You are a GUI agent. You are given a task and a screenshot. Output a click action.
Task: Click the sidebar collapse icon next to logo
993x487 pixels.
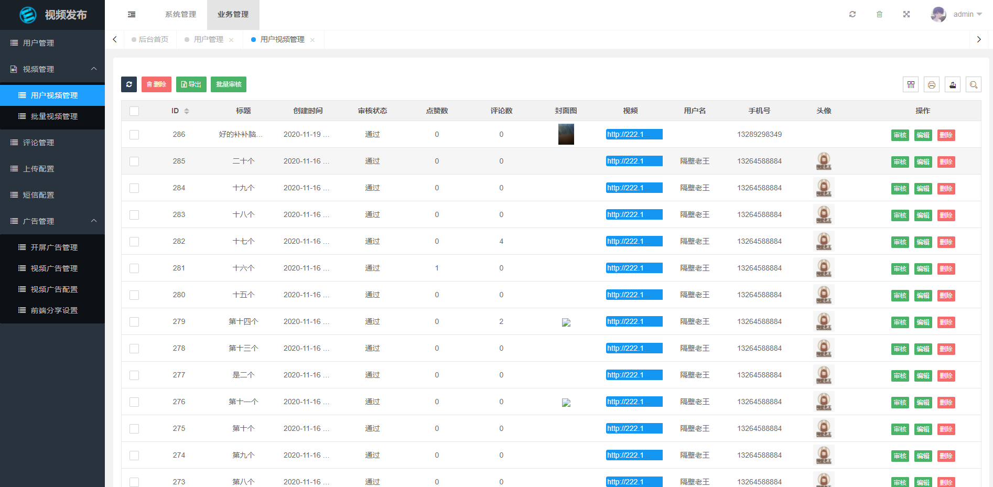[x=131, y=14]
